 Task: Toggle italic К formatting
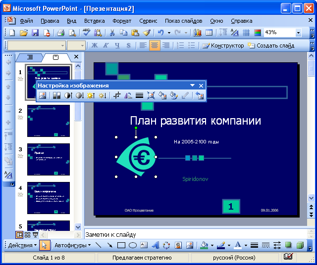(106, 45)
